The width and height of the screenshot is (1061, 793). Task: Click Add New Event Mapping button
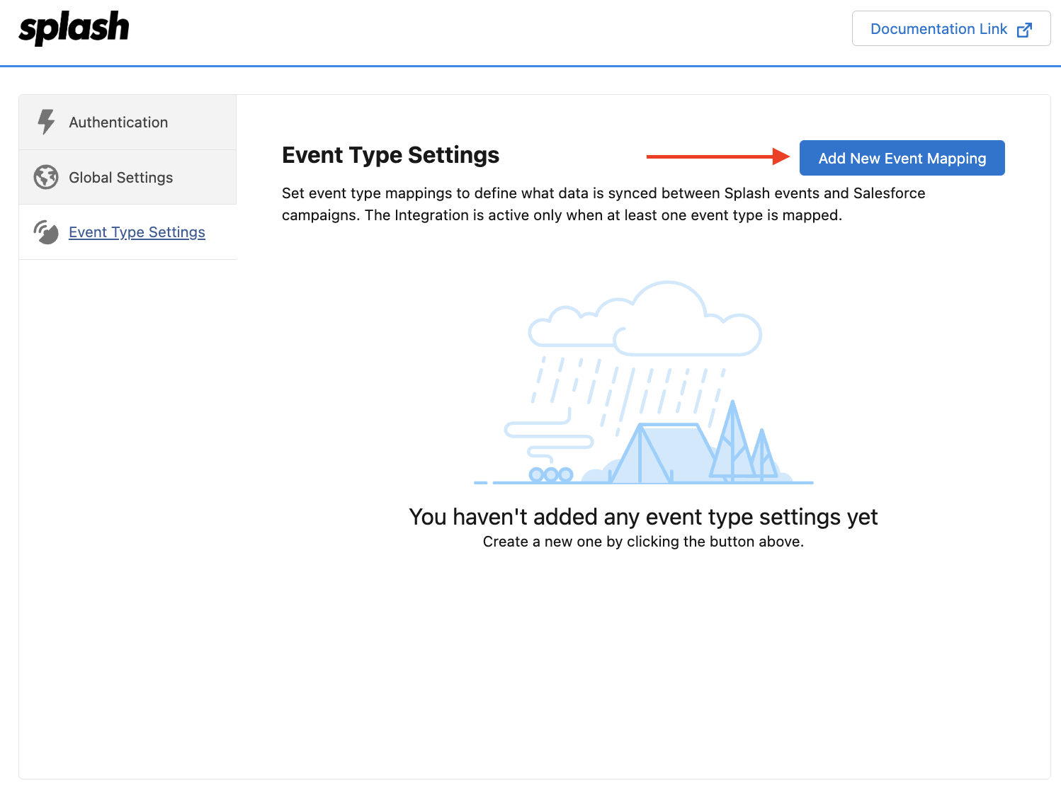click(902, 158)
